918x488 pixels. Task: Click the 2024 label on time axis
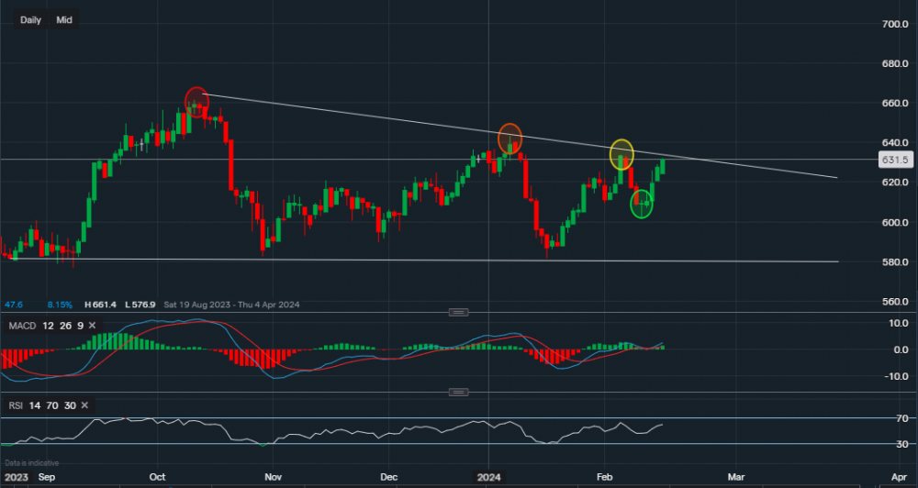tap(487, 478)
